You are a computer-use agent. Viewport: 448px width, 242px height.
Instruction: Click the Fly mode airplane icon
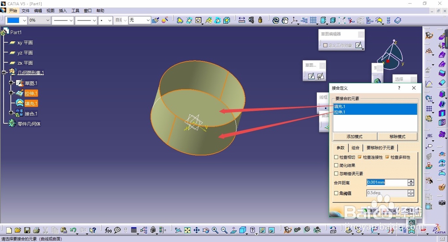point(178,230)
